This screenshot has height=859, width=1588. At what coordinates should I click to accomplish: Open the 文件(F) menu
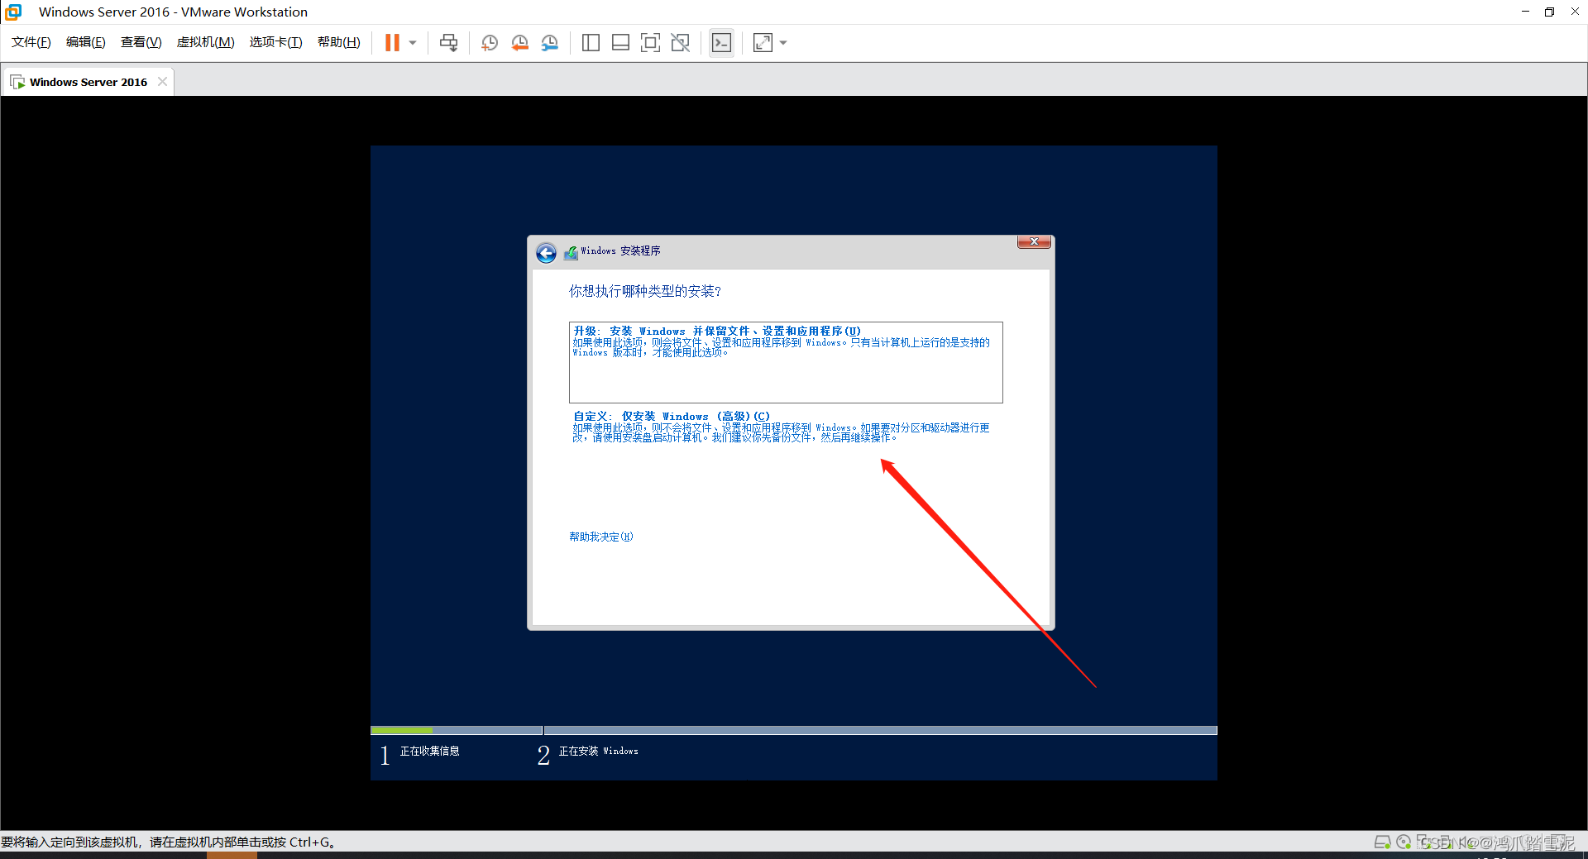31,42
